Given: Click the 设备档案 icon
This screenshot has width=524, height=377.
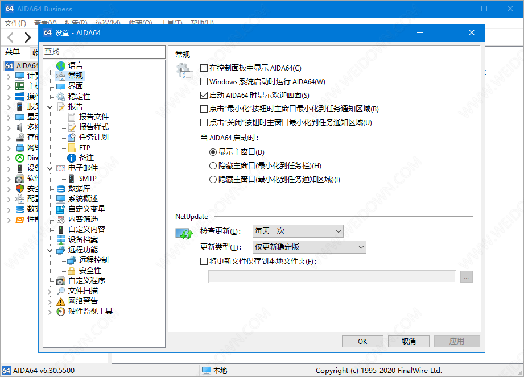Looking at the screenshot, I should [61, 240].
